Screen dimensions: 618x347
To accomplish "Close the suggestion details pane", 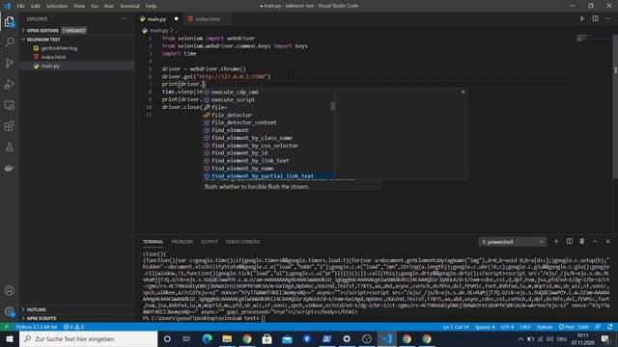I will tap(463, 93).
